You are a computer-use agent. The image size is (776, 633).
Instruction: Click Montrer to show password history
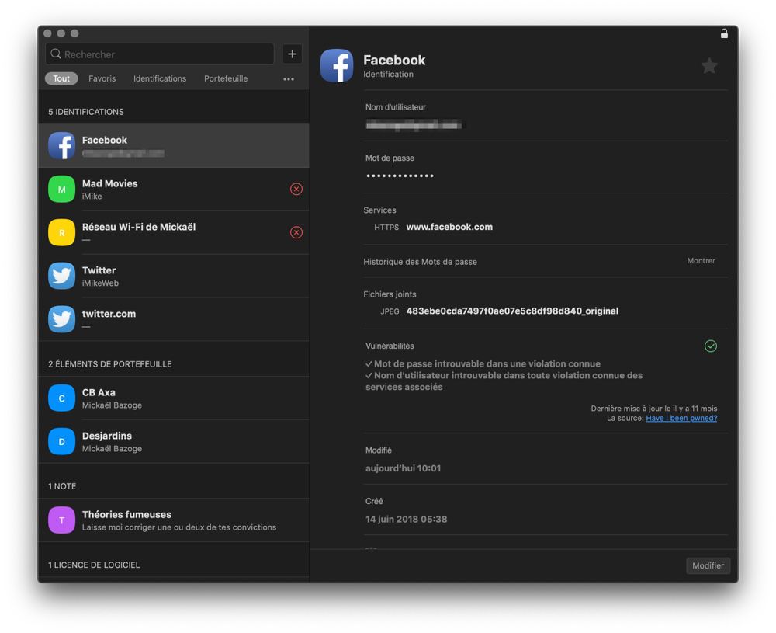[x=701, y=260]
